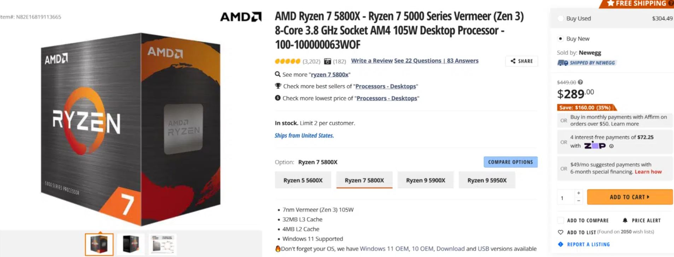Decrease quantity with the minus stepper

point(579,201)
